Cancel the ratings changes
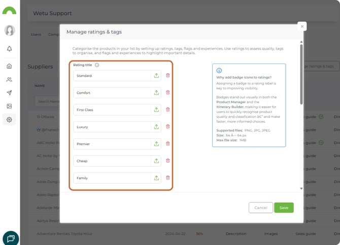340x245 pixels. coord(261,208)
